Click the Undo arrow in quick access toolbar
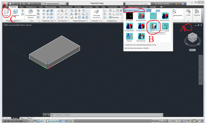The width and height of the screenshot is (206, 123). (32, 4)
